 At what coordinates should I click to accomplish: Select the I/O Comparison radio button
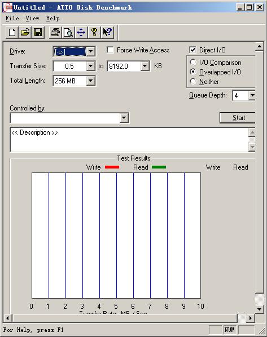pos(193,63)
